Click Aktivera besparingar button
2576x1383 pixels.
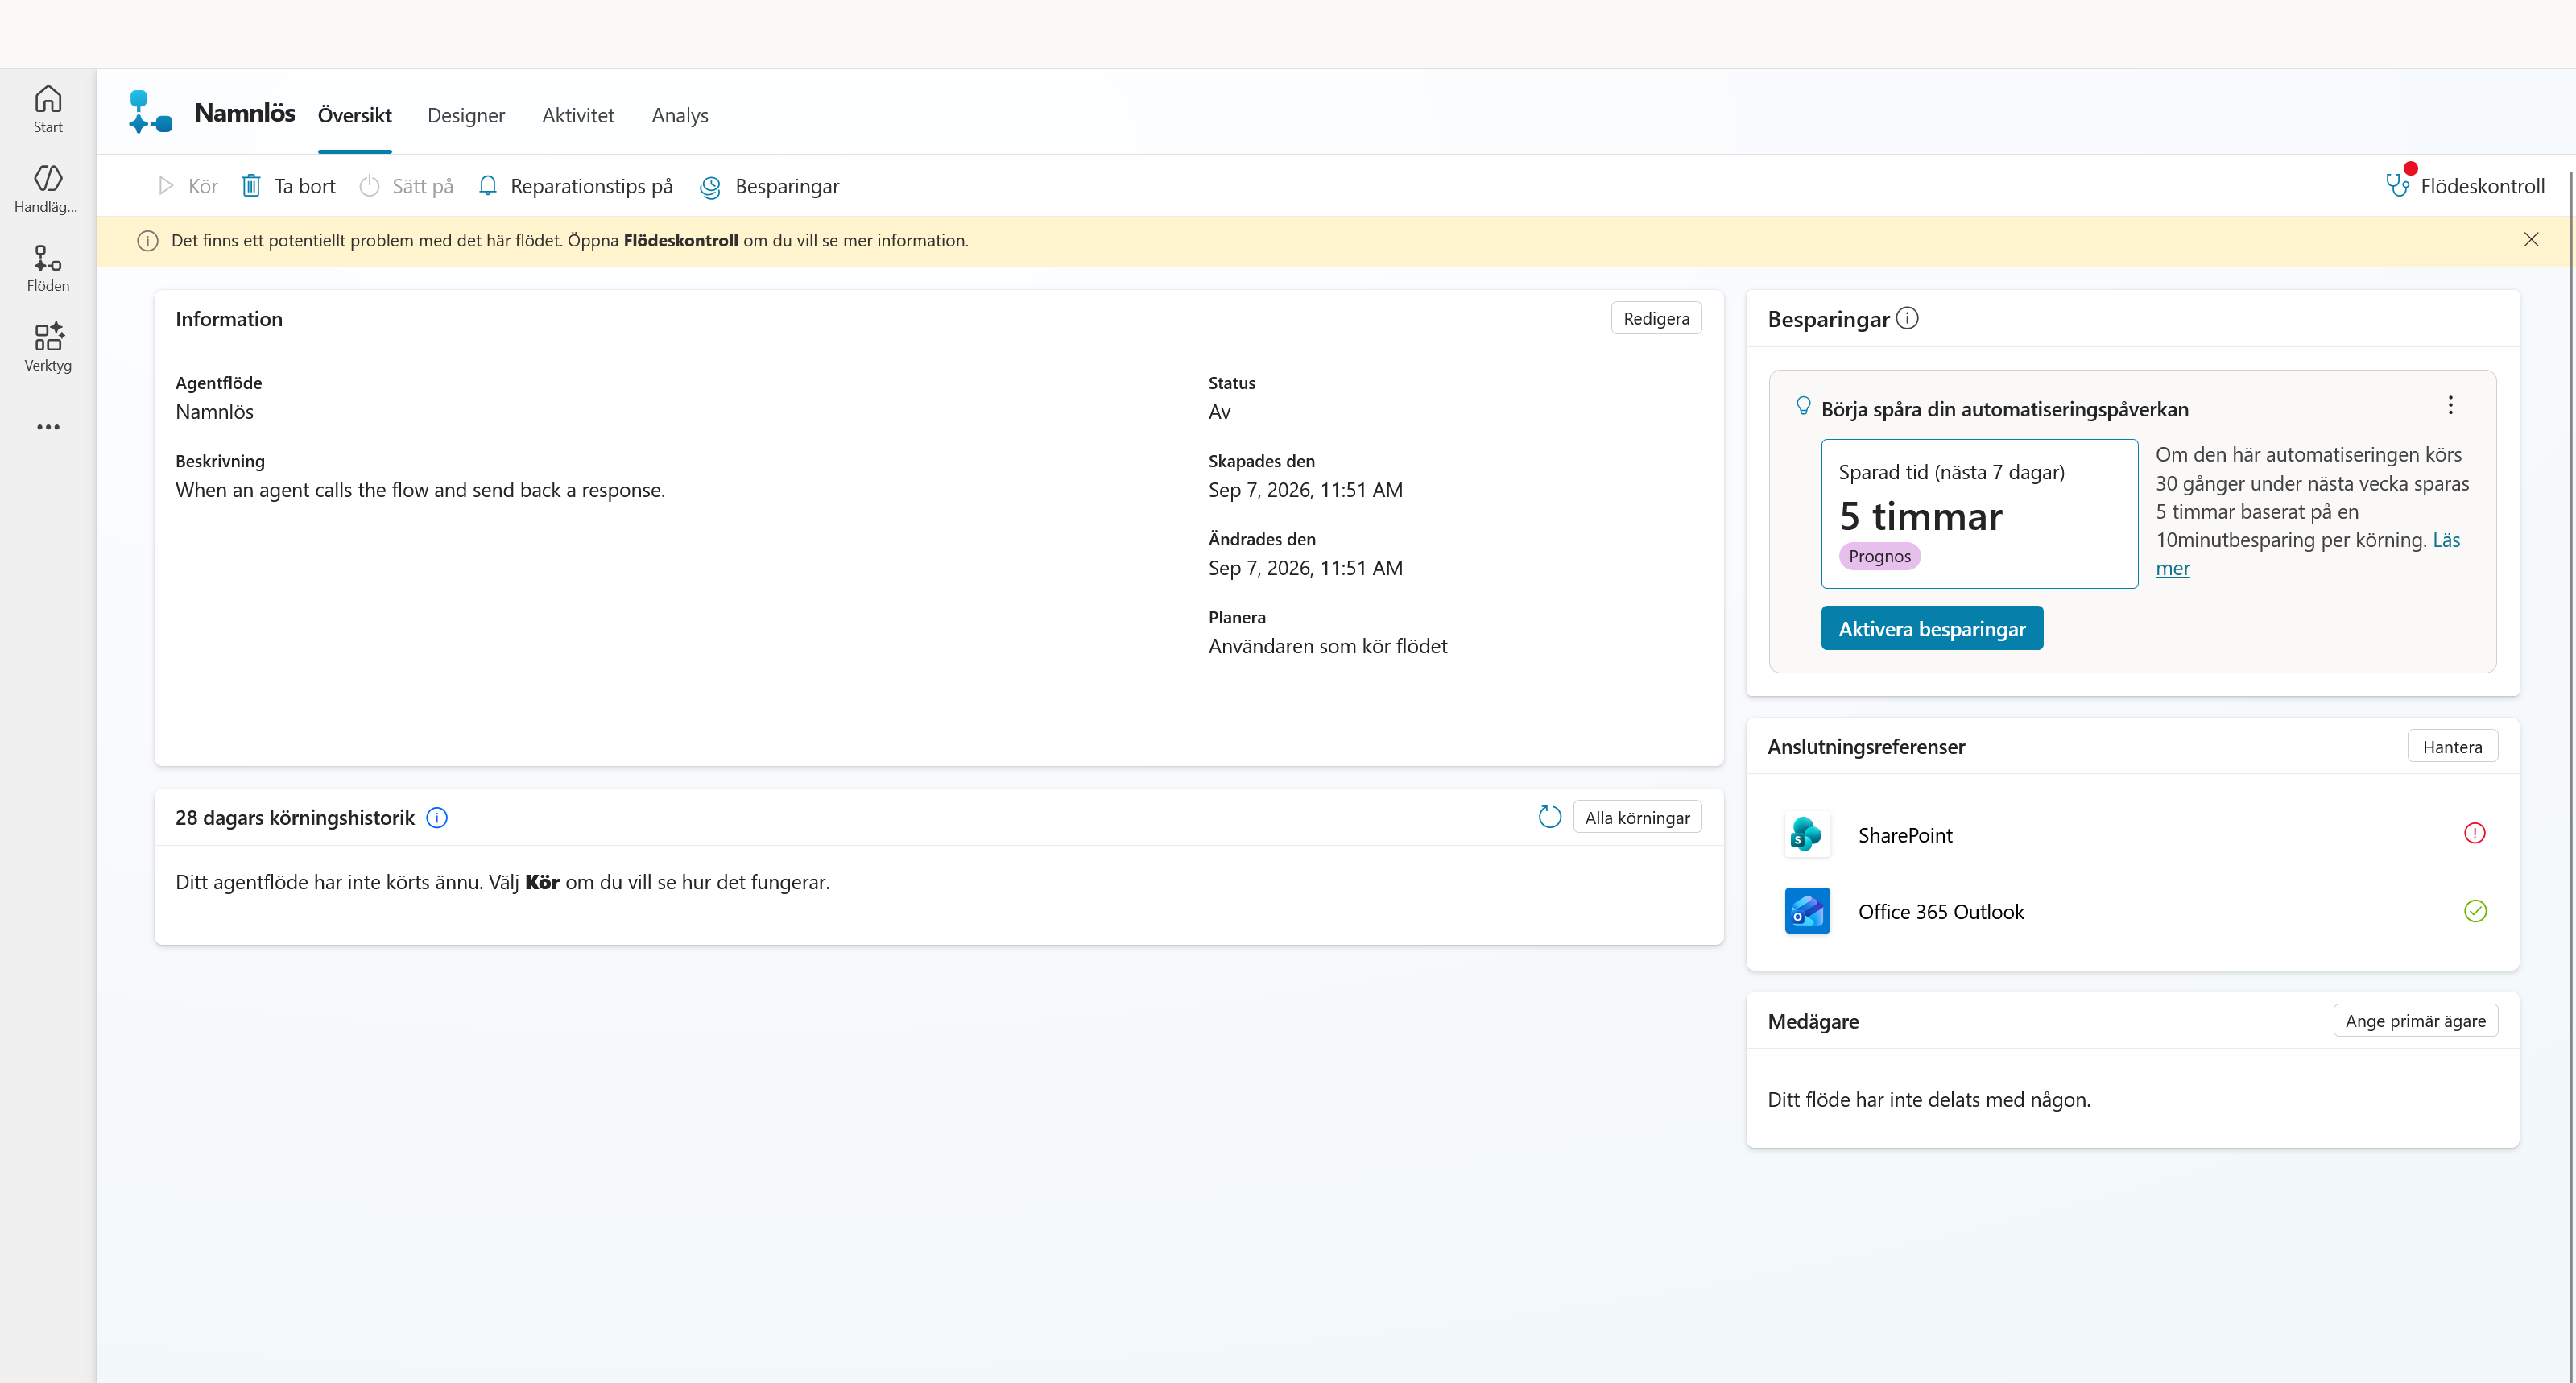click(x=1932, y=628)
